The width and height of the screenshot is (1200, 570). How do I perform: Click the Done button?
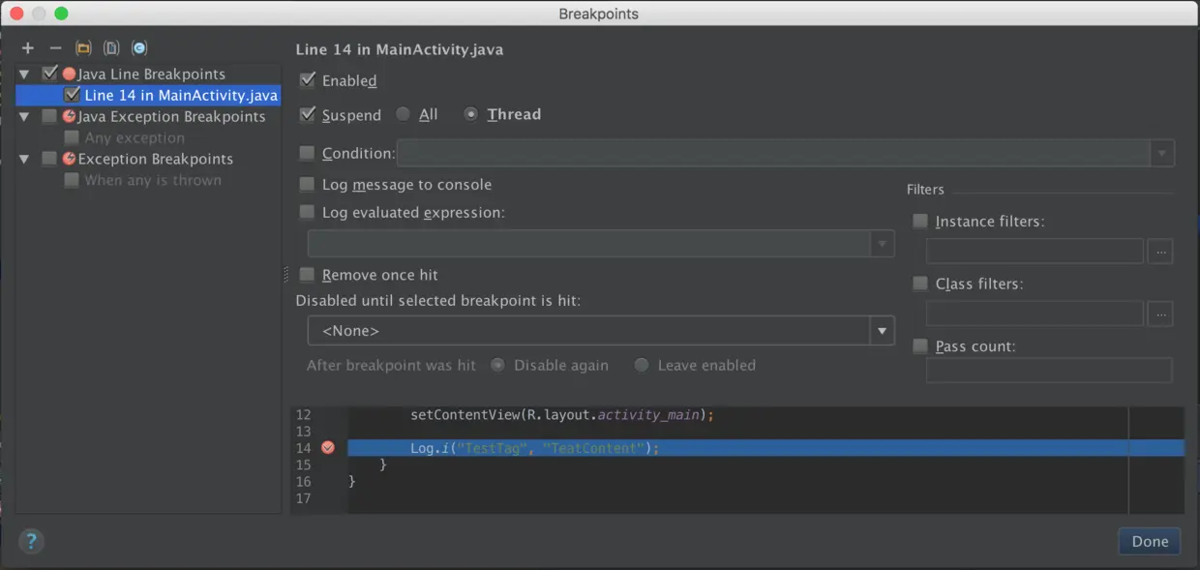tap(1150, 541)
